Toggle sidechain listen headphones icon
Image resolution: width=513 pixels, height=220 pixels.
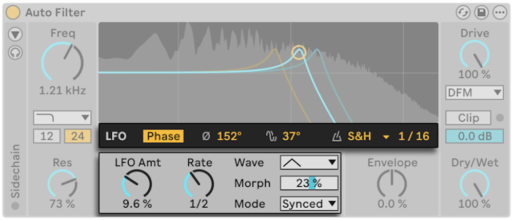coord(15,52)
